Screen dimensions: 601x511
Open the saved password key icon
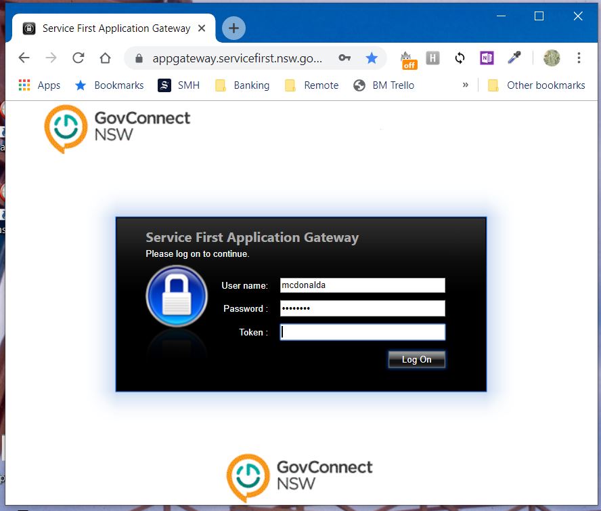(x=344, y=58)
